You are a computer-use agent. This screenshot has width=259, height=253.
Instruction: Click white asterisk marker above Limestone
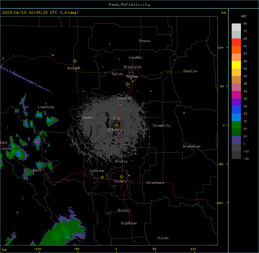click(x=46, y=104)
